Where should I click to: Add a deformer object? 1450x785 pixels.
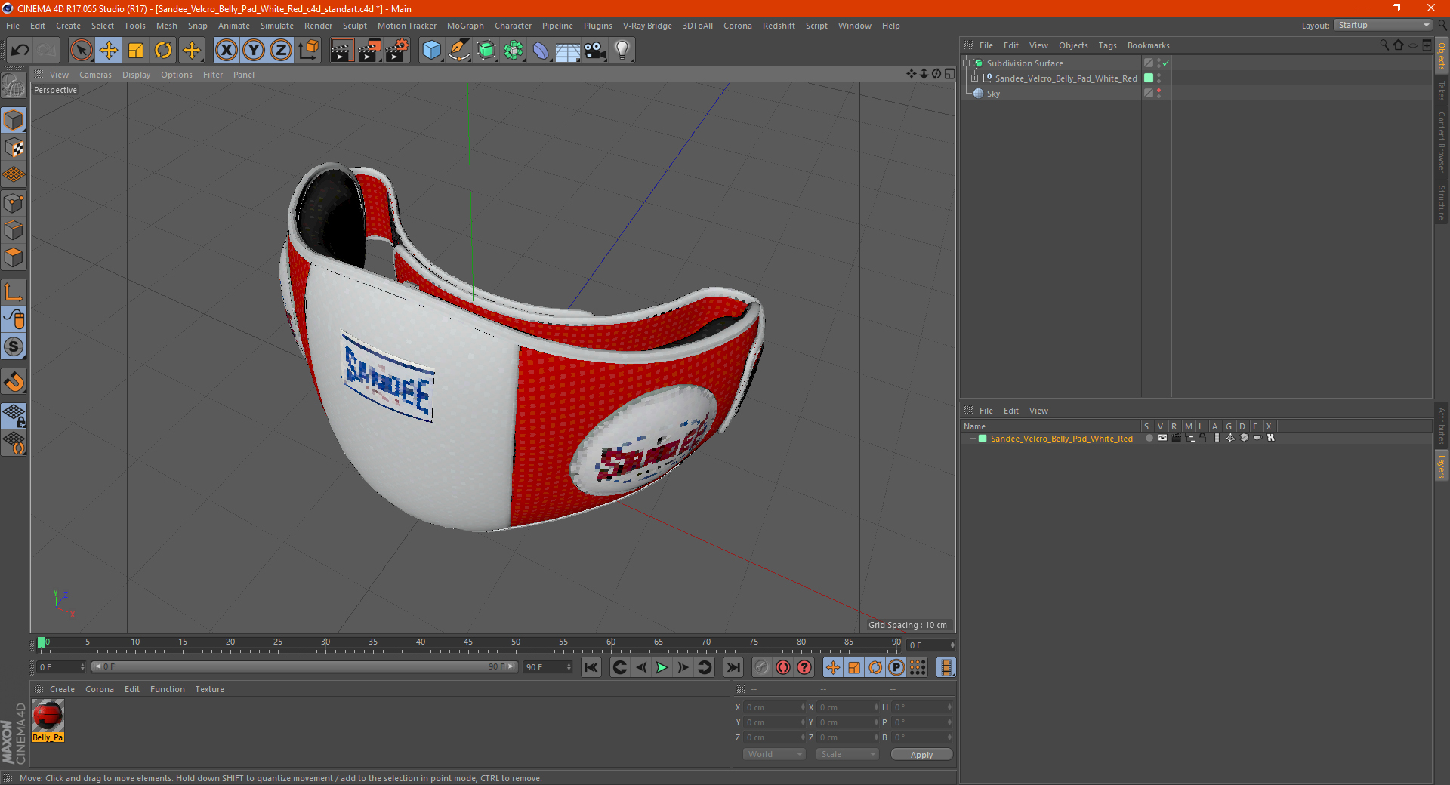541,51
